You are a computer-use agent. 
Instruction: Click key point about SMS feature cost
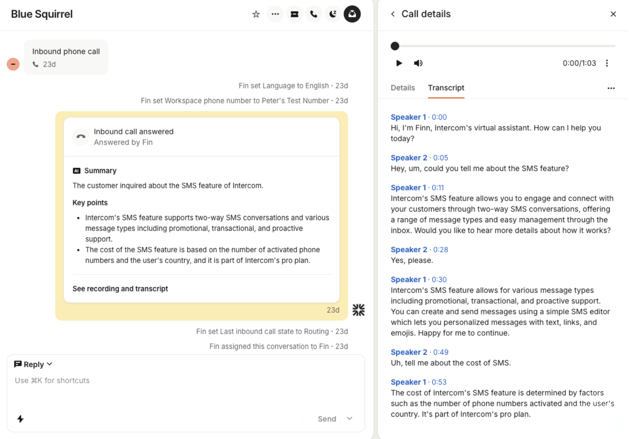(x=202, y=255)
